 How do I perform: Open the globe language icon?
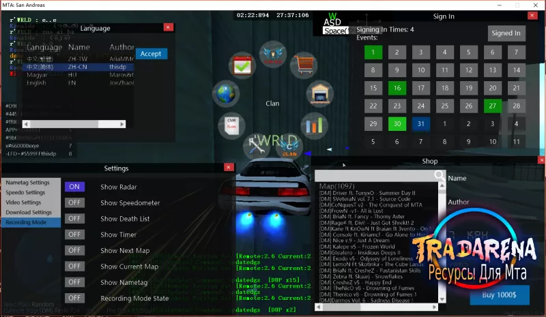point(226,94)
